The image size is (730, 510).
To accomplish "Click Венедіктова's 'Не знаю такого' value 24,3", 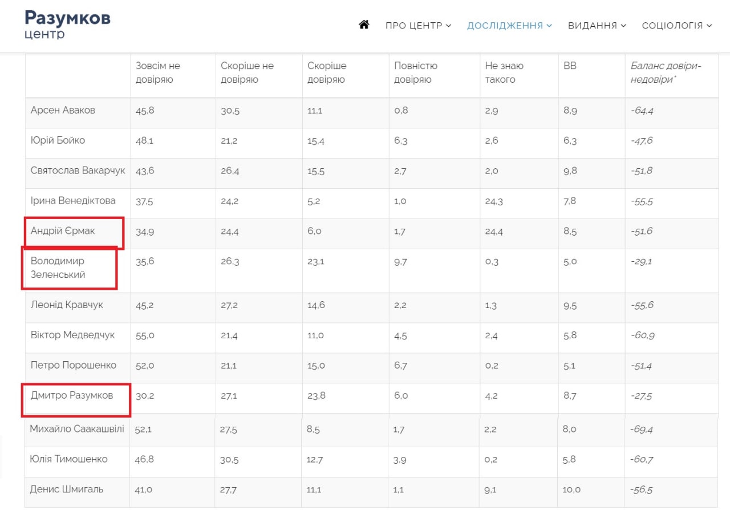I will (x=494, y=201).
